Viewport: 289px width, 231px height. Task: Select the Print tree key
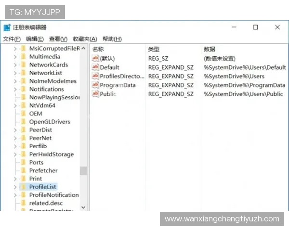[x=36, y=179]
